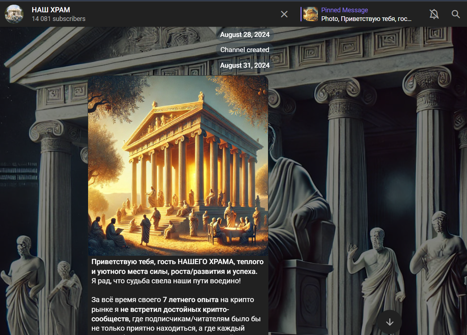Close the pinned message bar

(x=284, y=14)
